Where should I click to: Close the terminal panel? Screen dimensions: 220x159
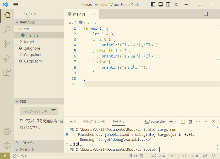[213, 121]
